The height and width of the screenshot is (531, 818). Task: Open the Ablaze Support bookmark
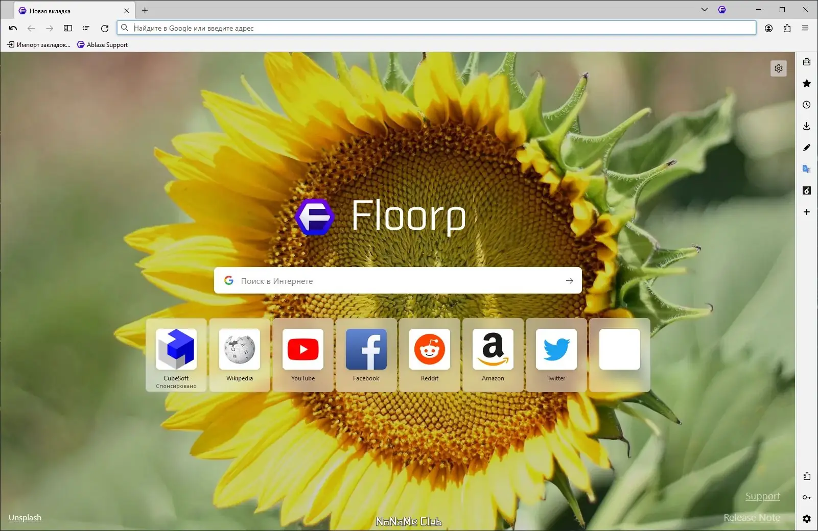click(102, 45)
